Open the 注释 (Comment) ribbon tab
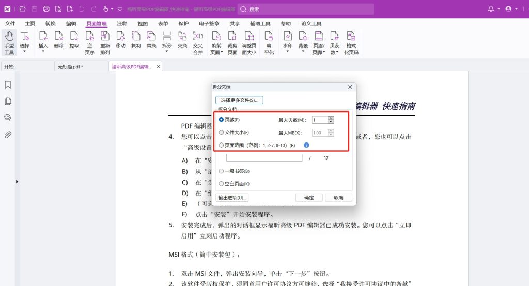 122,24
